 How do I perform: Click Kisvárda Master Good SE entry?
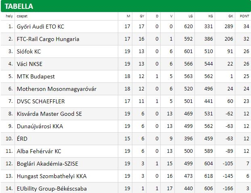(49, 114)
